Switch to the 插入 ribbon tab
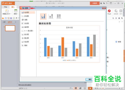The image size is (125, 90). (x=13, y=7)
